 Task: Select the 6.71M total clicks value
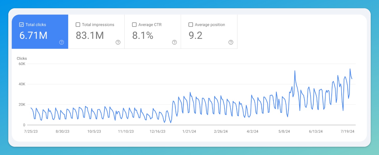coord(33,36)
